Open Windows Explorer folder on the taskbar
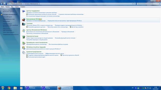This screenshot has height=90, width=161. (15, 88)
